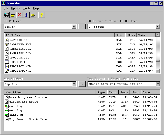Expand the Mac Drive IOMEGA ZIP dropdown

(158, 84)
